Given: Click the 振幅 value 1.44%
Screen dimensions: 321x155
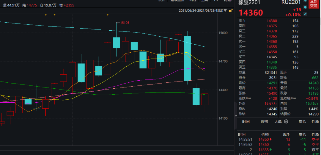Looking at the screenshot, I should pyautogui.click(x=314, y=109).
